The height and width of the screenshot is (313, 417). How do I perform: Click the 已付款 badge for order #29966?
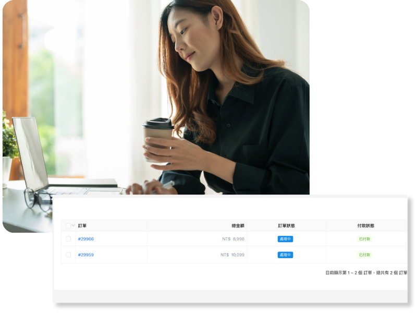point(364,239)
